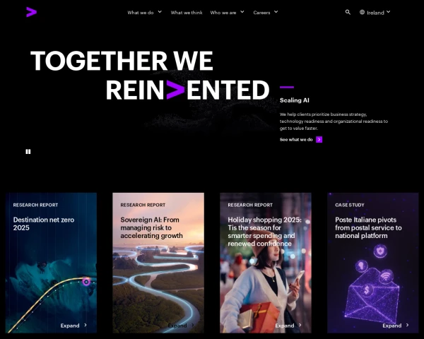Click the Expand arrow on Destination net zero card

point(86,325)
